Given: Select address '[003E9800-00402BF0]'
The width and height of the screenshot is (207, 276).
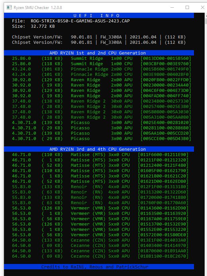Looking at the screenshot, I should (x=166, y=74).
